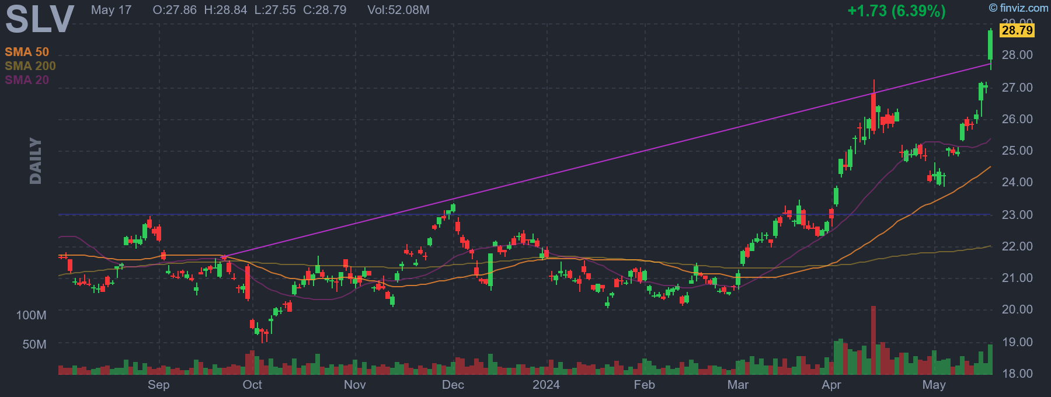Viewport: 1051px width, 397px height.
Task: Click the 24.00 price axis label
Action: point(1017,182)
